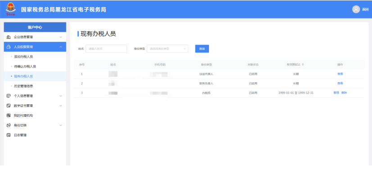Click the 身份类型 column header
This screenshot has width=372, height=174.
[x=206, y=64]
